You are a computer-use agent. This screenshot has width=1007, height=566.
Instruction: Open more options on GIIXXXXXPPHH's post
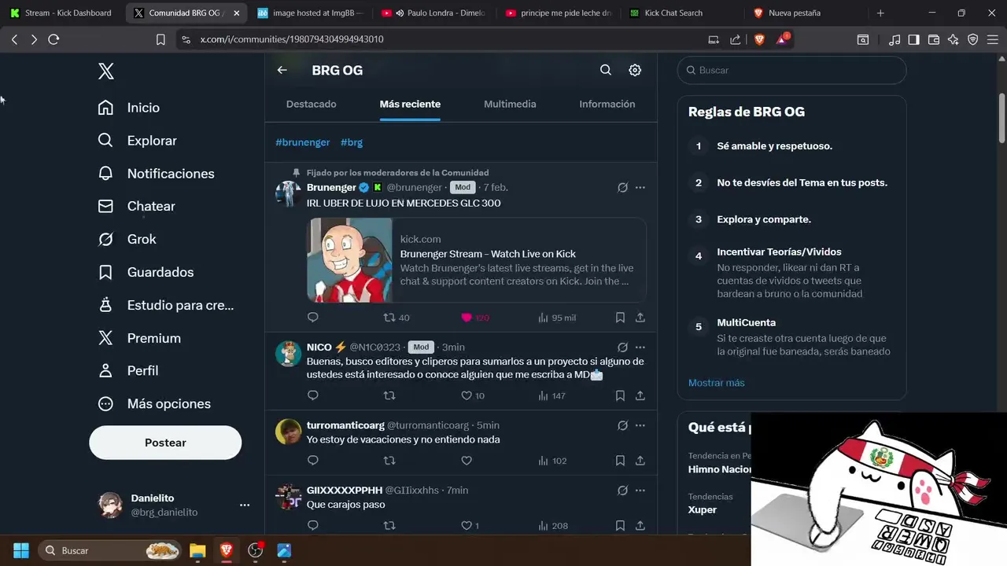point(640,490)
